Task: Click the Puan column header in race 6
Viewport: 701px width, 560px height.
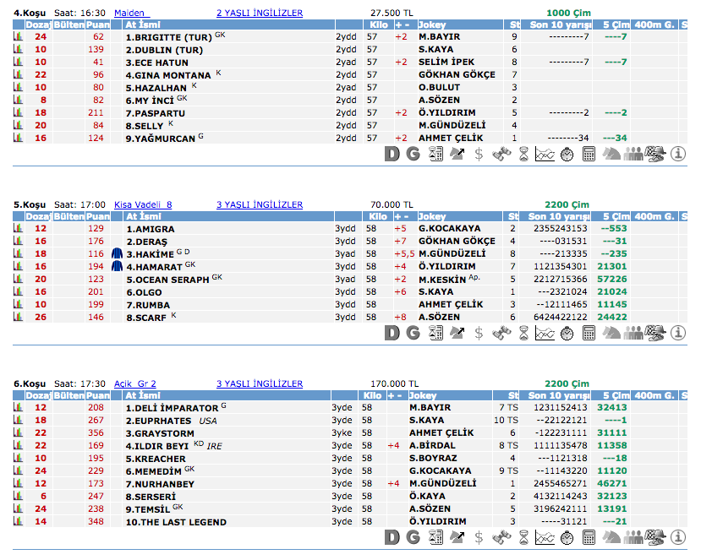Action: pyautogui.click(x=98, y=395)
